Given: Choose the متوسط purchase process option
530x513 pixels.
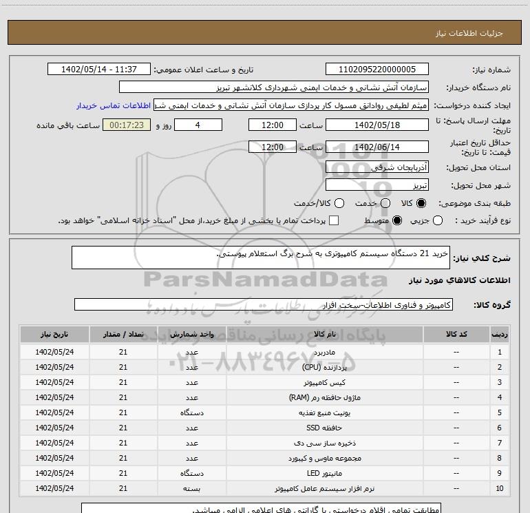Looking at the screenshot, I should click(397, 220).
